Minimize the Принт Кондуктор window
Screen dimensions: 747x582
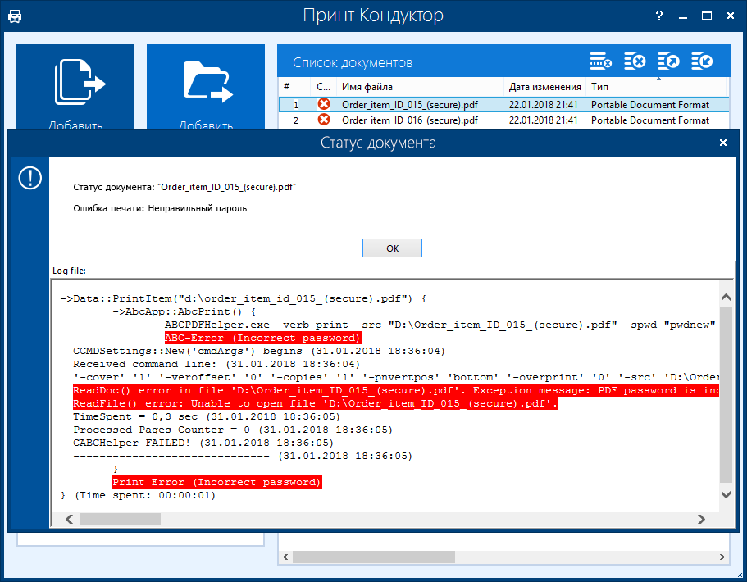(x=683, y=16)
